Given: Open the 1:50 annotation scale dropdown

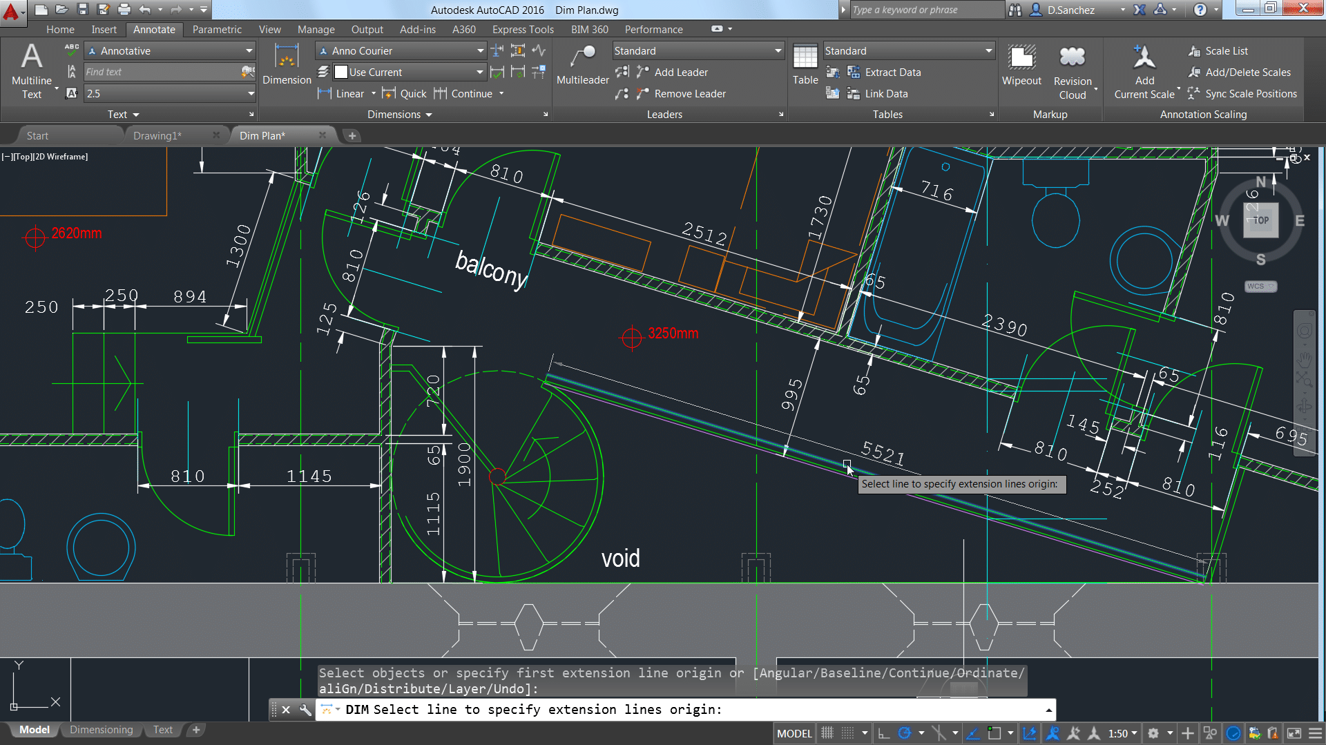Looking at the screenshot, I should pos(1123,733).
